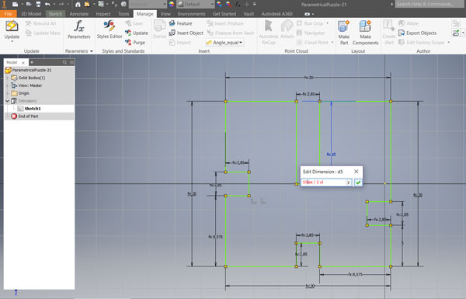Expand Solid Bodies(1) node
Screen dimensions: 466x299
[x=8, y=78]
